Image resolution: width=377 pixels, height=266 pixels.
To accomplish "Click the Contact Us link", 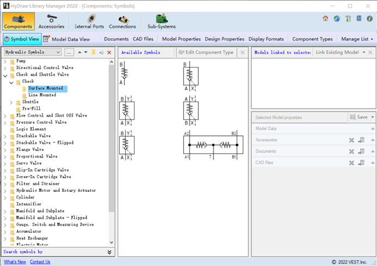I will (40, 262).
